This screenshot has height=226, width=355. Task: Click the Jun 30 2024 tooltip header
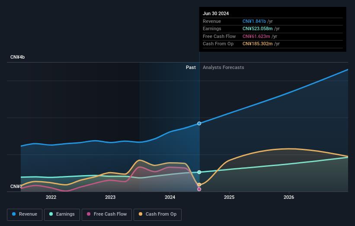(x=216, y=13)
